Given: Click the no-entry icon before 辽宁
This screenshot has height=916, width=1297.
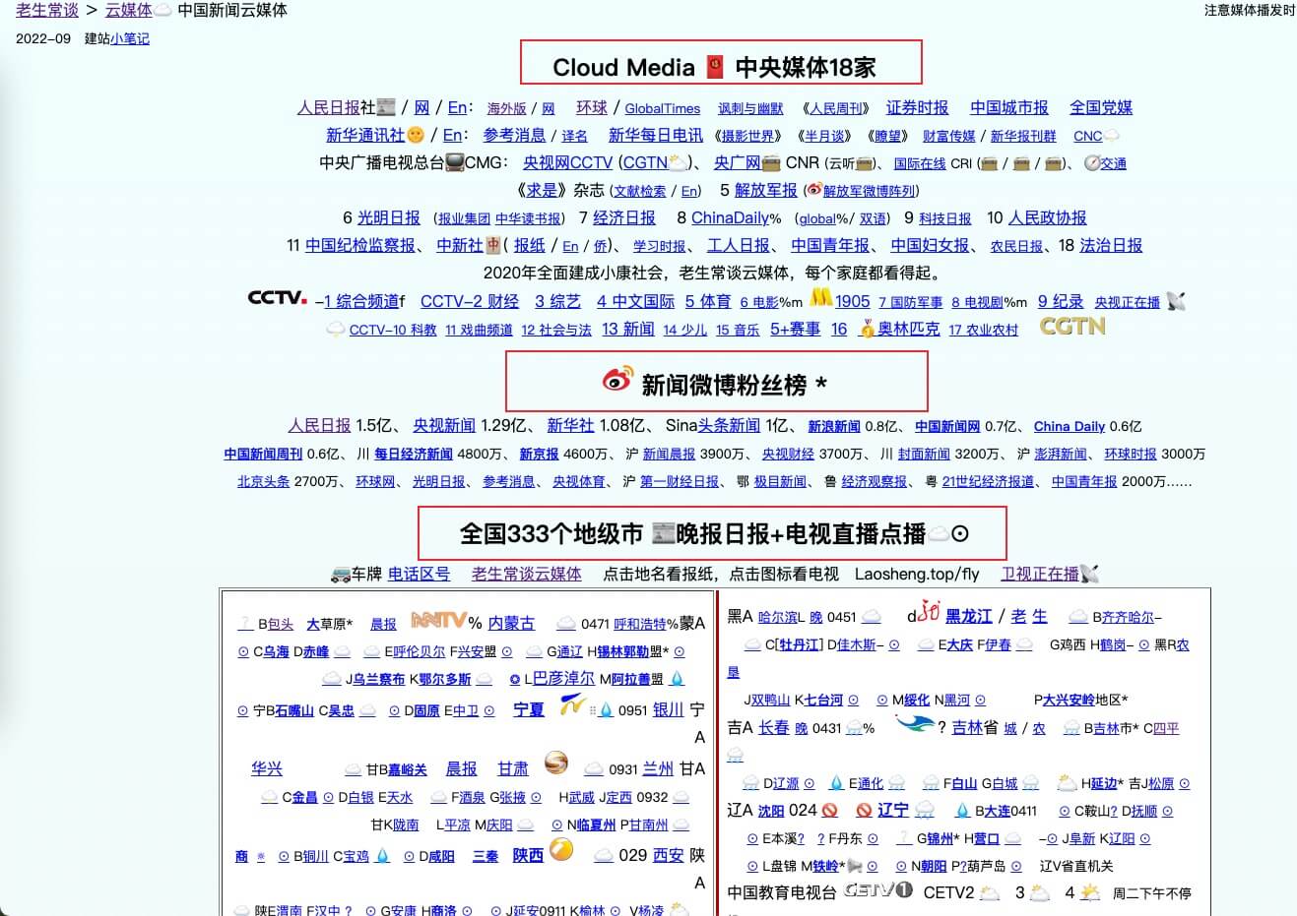Looking at the screenshot, I should (864, 811).
